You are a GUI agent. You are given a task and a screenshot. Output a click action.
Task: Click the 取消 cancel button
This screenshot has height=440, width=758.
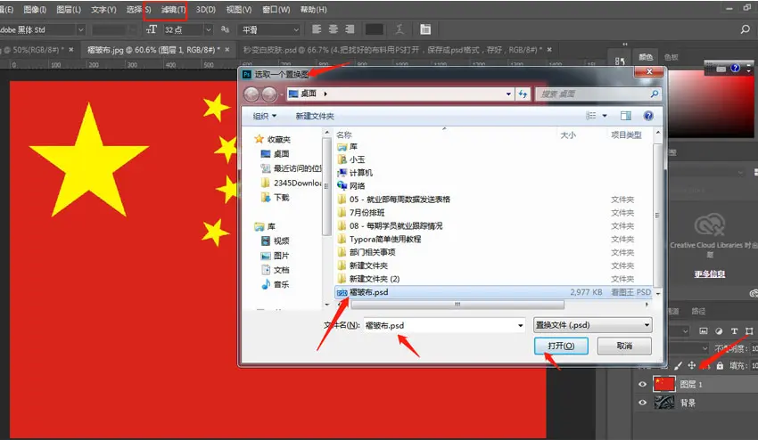click(x=624, y=346)
